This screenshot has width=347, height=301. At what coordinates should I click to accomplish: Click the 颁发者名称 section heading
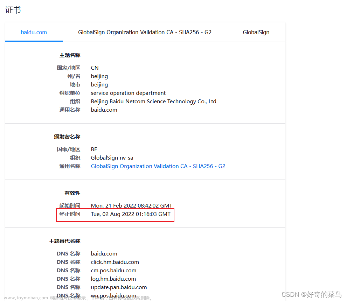[x=67, y=137]
